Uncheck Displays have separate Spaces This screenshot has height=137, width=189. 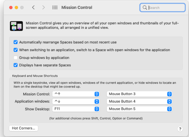[x=15, y=65]
